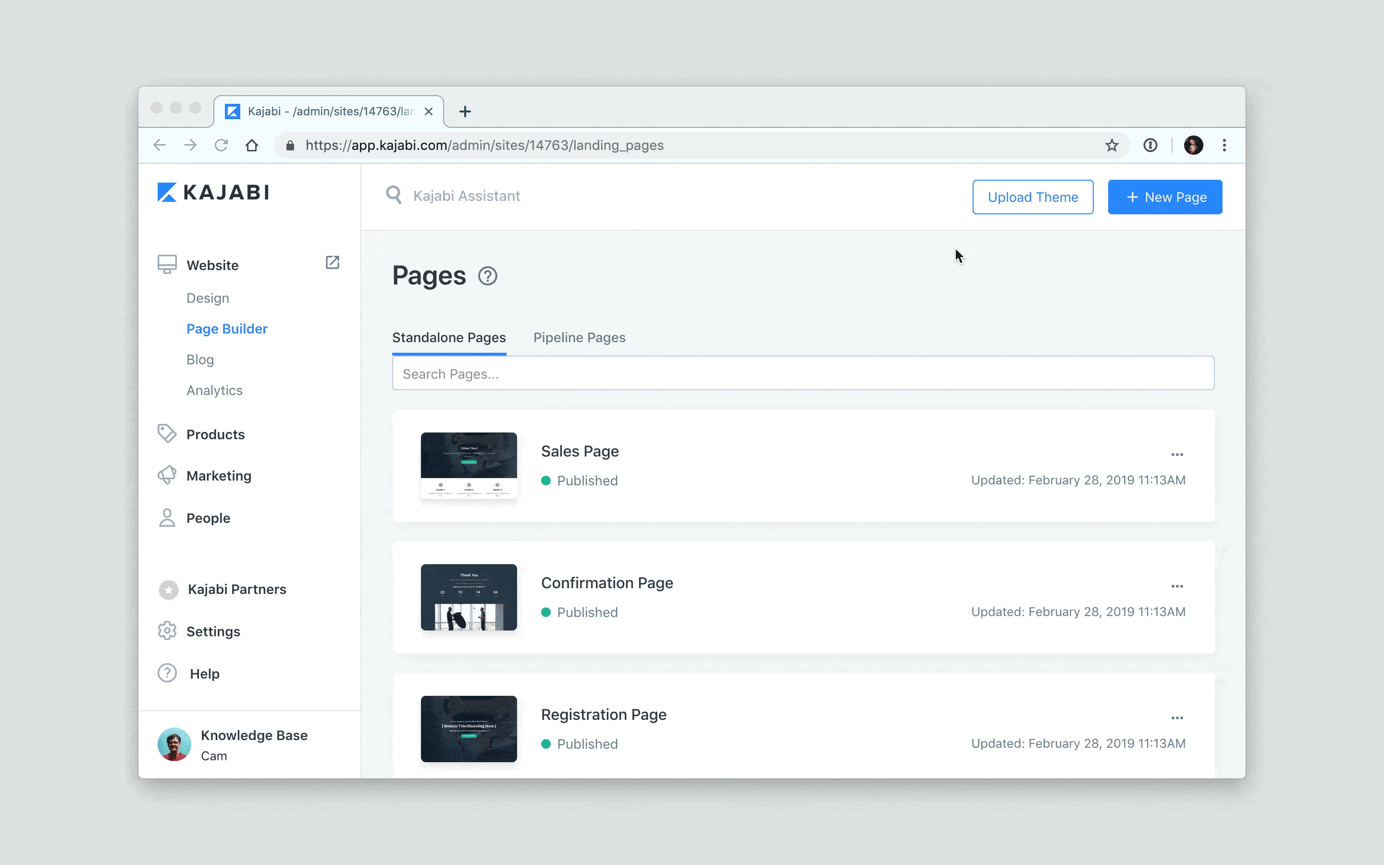This screenshot has height=865, width=1384.
Task: Close the Kajabi browser tab
Action: click(428, 111)
